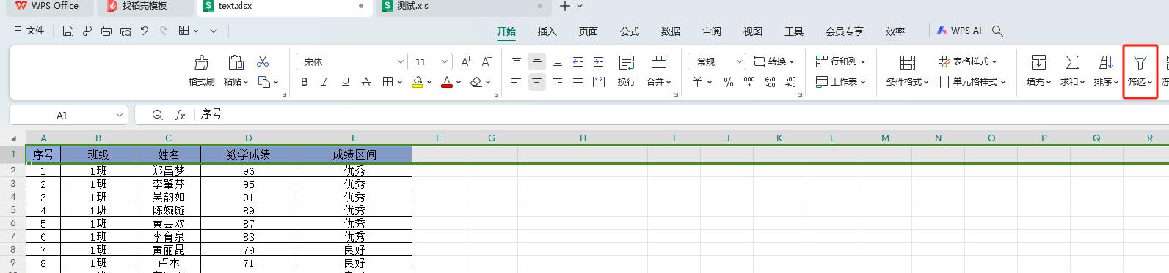This screenshot has height=273, width=1169.
Task: Decrease decimal places icon
Action: [x=790, y=82]
